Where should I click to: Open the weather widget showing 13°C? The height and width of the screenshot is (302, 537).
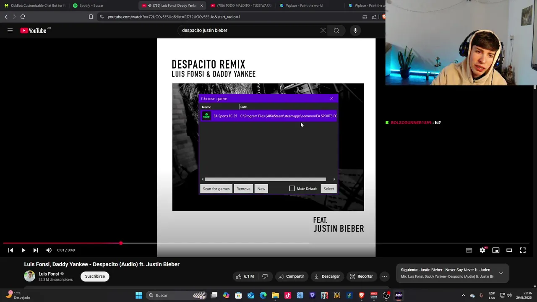click(18, 295)
